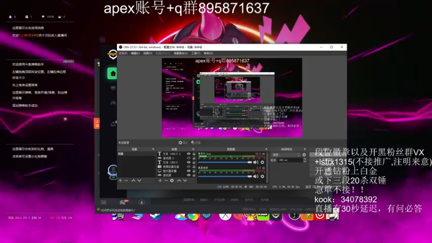
Task: Click the home icon in the streaming app sidebar
Action: tap(113, 73)
